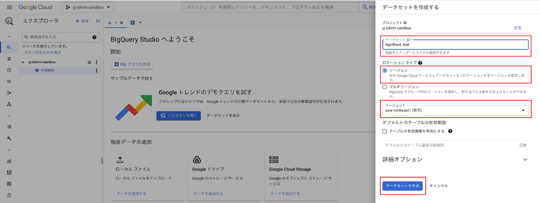
Task: Open the リージョン asia-northeast1 dropdown
Action: [455, 110]
